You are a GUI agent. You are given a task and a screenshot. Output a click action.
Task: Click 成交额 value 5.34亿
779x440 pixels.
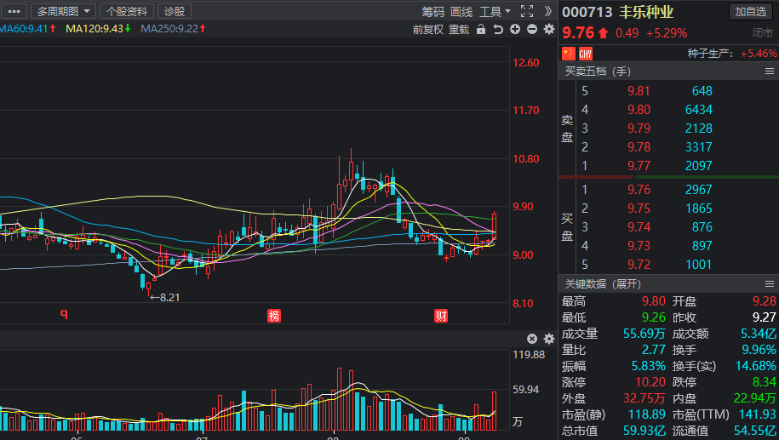(x=758, y=334)
